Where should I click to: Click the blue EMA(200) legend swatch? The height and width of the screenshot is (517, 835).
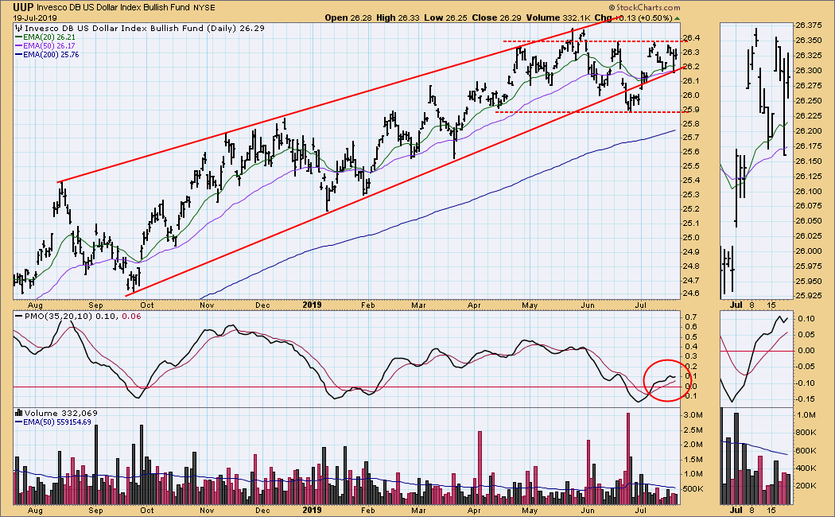pyautogui.click(x=17, y=53)
